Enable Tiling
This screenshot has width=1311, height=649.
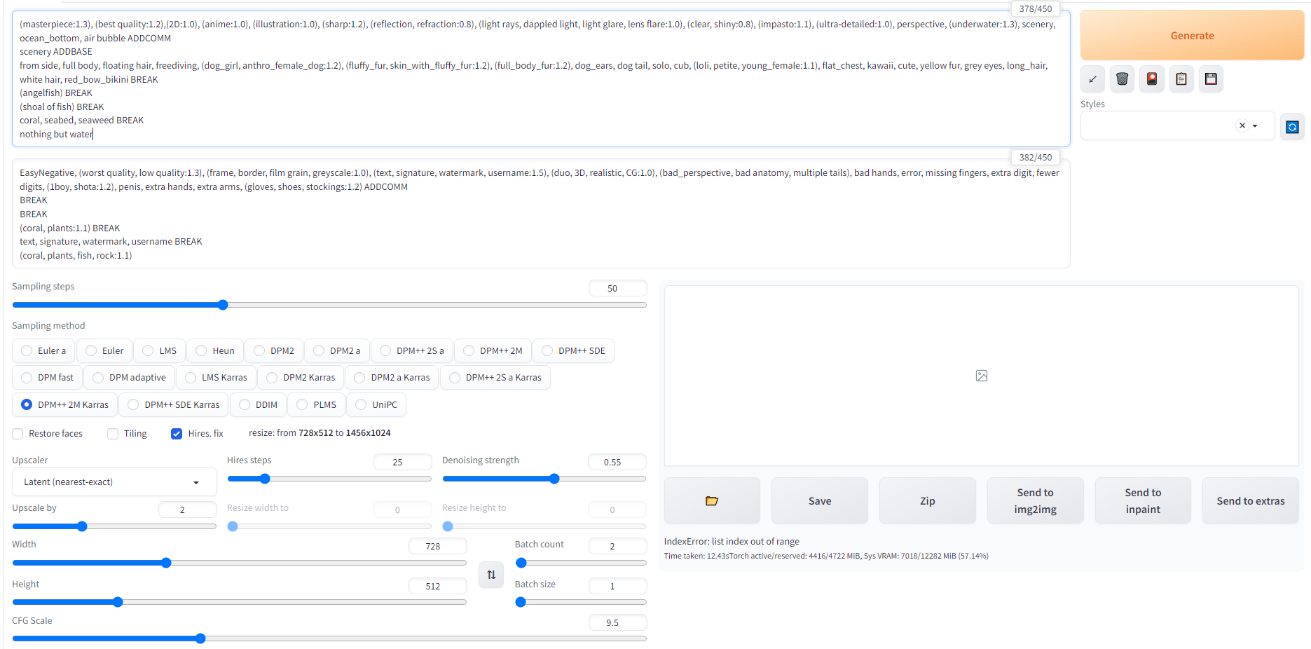coord(112,433)
